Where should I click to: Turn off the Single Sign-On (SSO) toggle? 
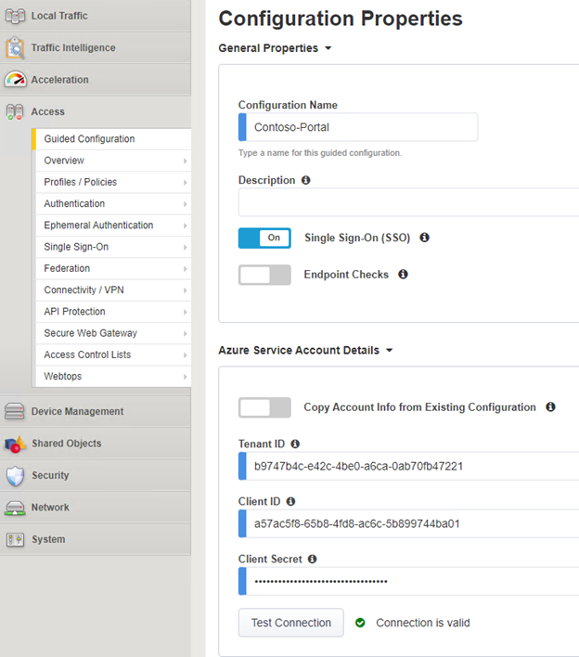264,238
